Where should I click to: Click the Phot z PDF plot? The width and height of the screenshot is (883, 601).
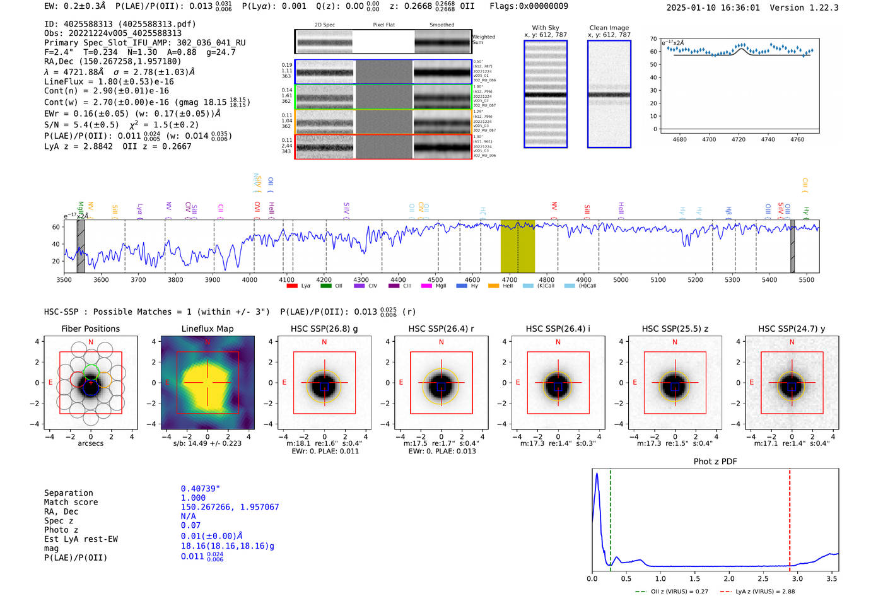click(715, 520)
